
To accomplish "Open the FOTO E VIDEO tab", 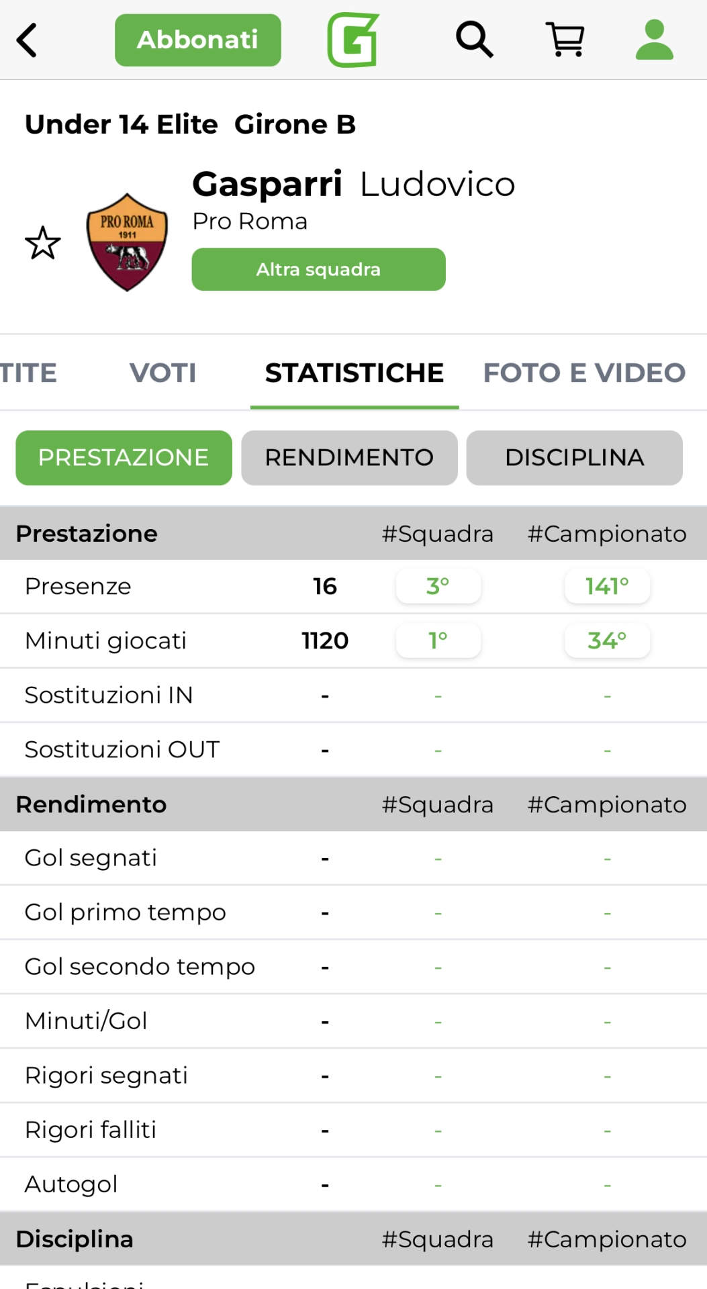I will [x=584, y=373].
